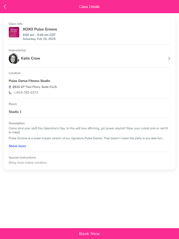Viewport: 179px width, 239px height.
Task: Click the XOXO Pulse Groove class thumbnail
Action: point(14,32)
